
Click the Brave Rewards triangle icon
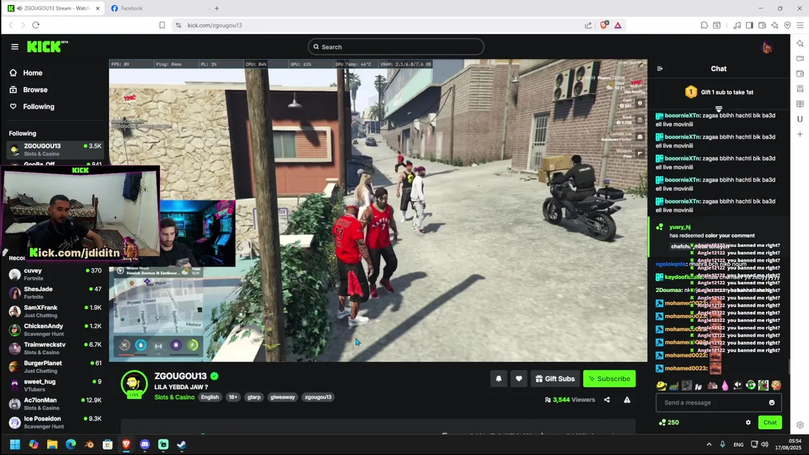(x=617, y=25)
